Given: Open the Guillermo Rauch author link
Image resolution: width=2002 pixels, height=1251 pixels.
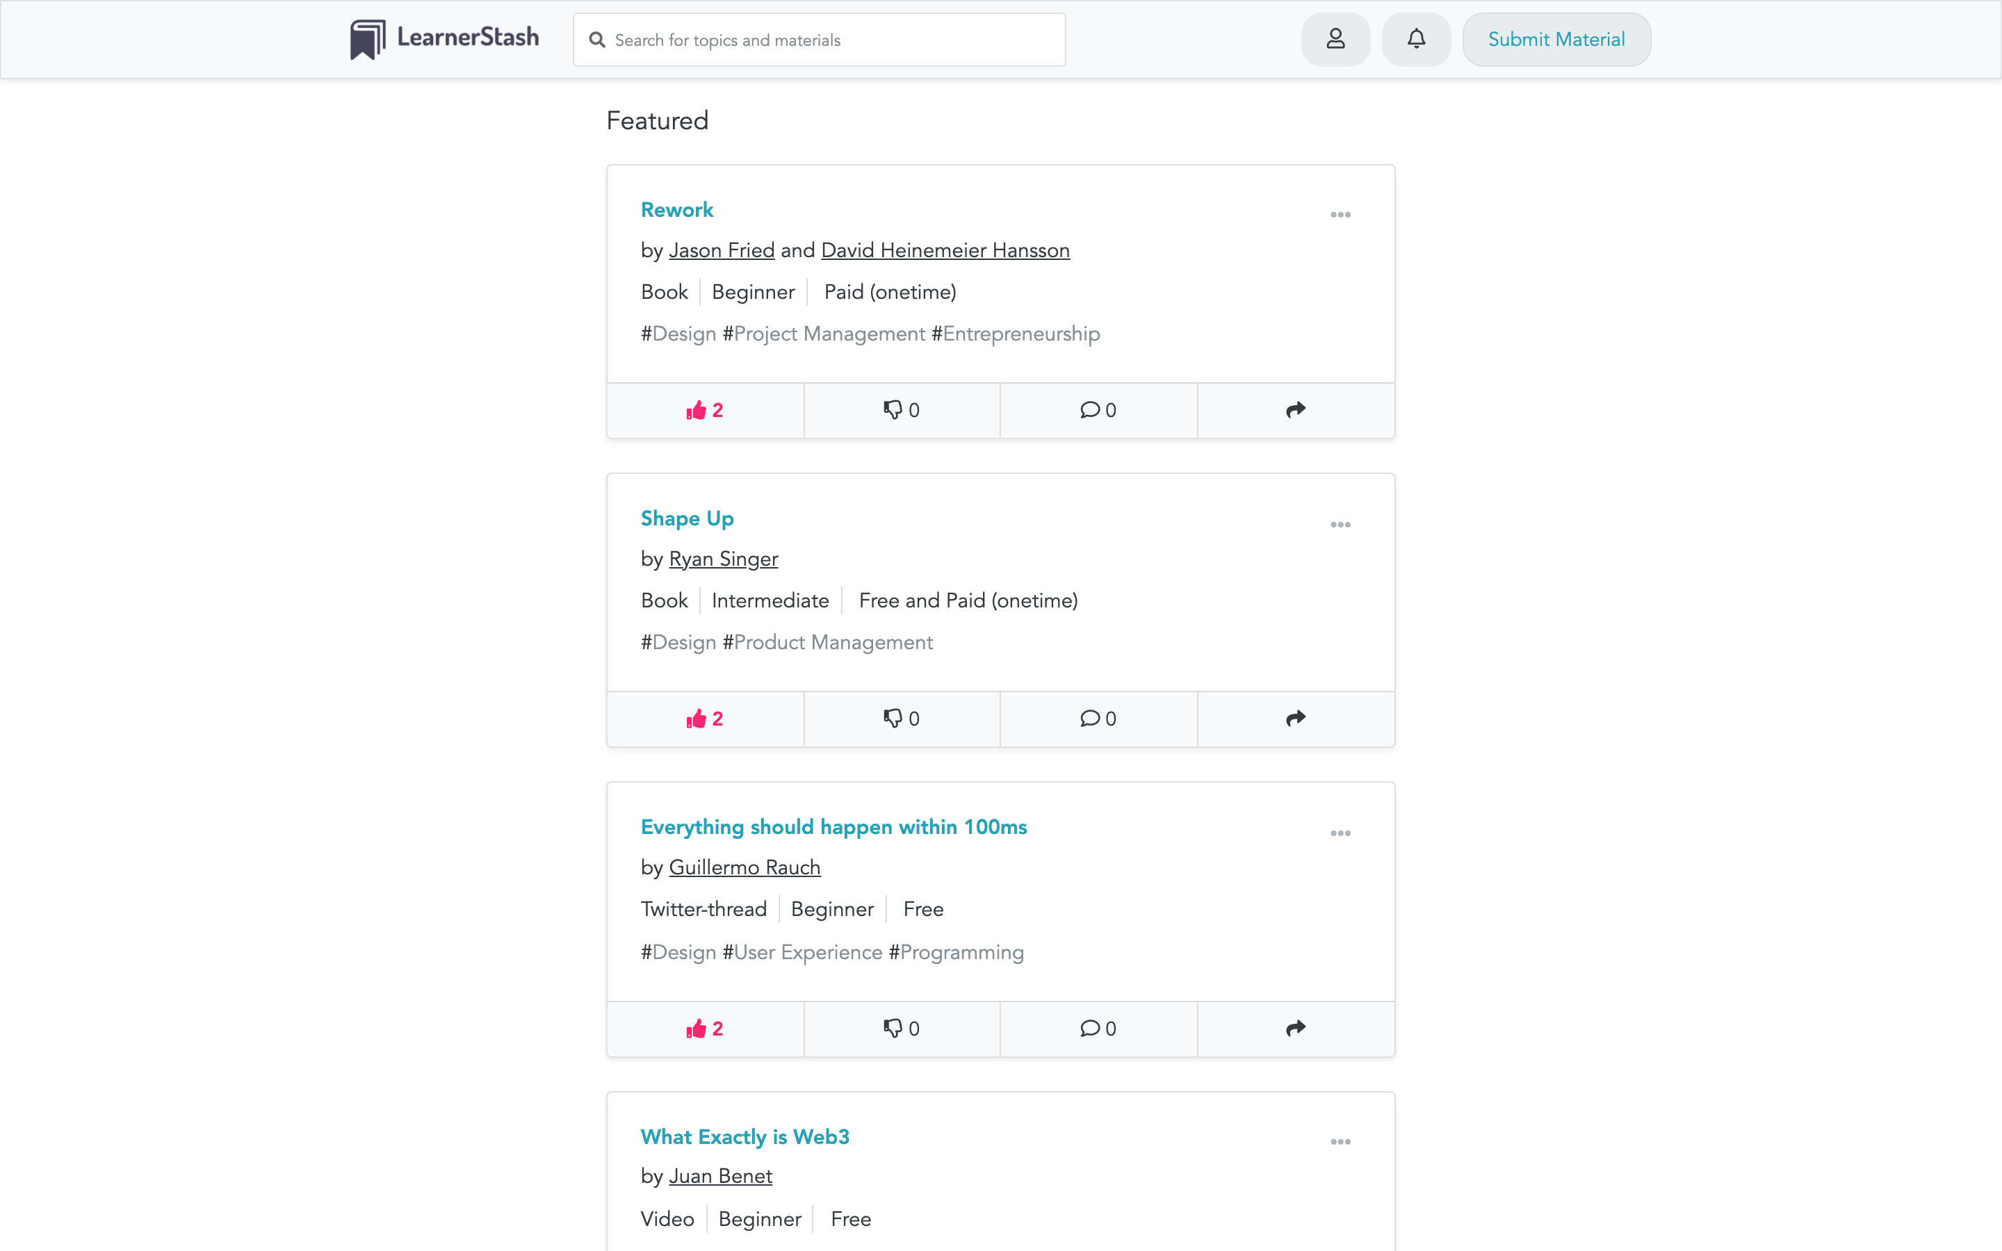Looking at the screenshot, I should tap(744, 867).
